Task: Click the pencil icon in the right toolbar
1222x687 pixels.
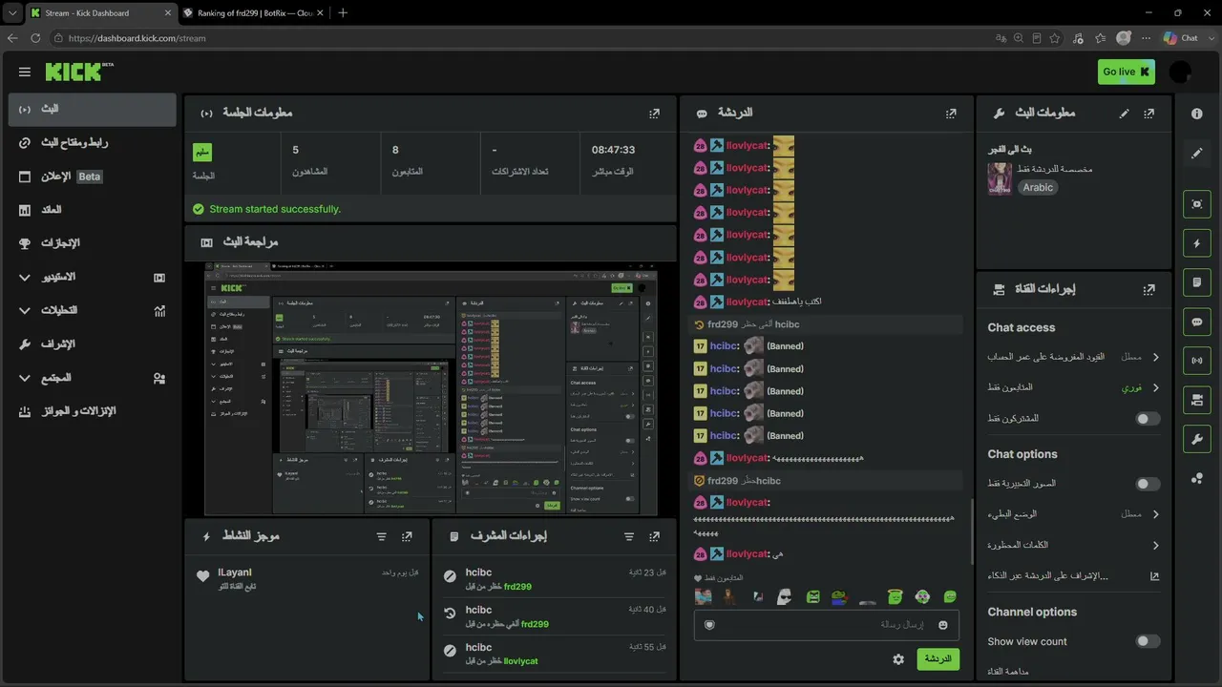Action: point(1197,153)
